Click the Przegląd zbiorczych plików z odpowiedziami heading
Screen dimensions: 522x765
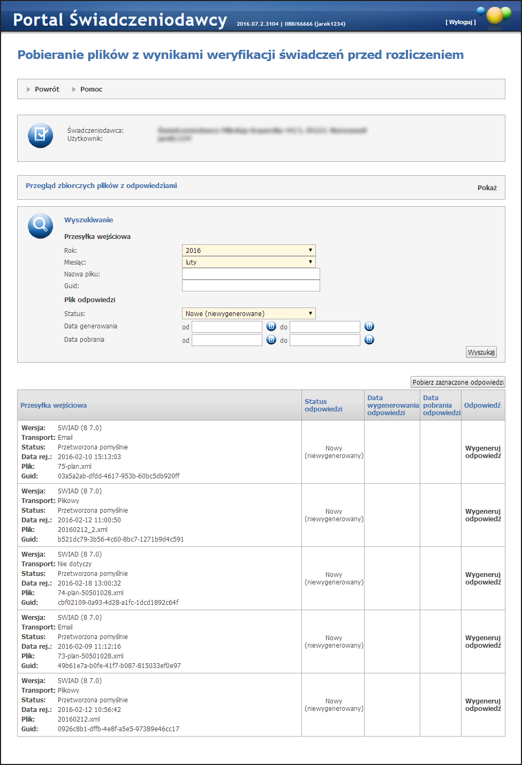tap(101, 186)
